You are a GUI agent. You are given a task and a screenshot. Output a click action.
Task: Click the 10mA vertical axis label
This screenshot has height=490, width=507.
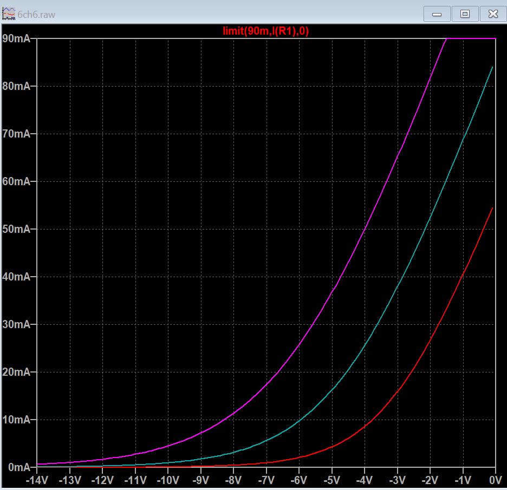tap(16, 420)
